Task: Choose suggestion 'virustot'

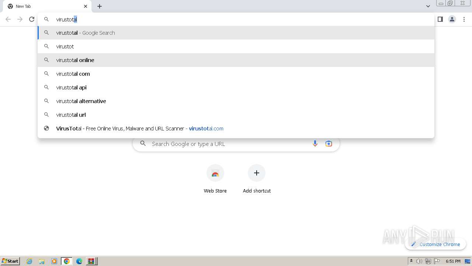Action: click(236, 47)
